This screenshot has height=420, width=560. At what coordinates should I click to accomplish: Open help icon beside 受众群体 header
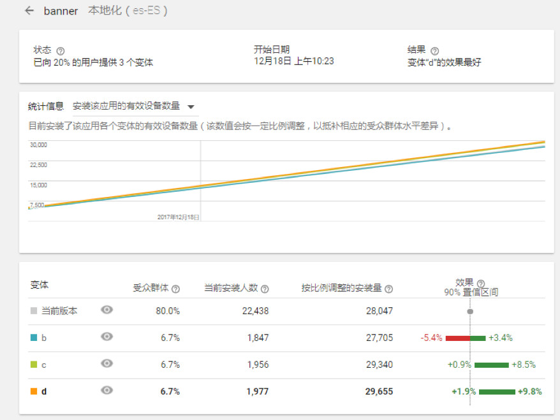[x=175, y=289]
